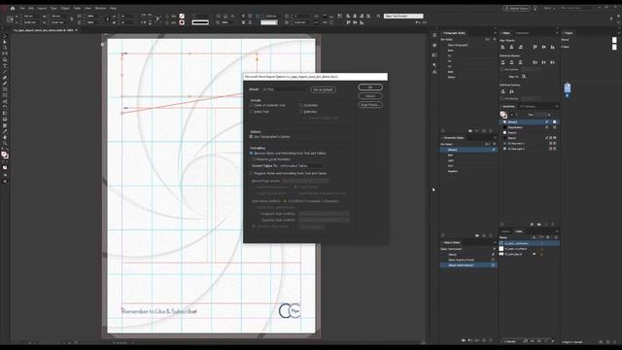Toggle Use Spacing under Distribute Objects
This screenshot has width=622, height=350.
pos(501,69)
